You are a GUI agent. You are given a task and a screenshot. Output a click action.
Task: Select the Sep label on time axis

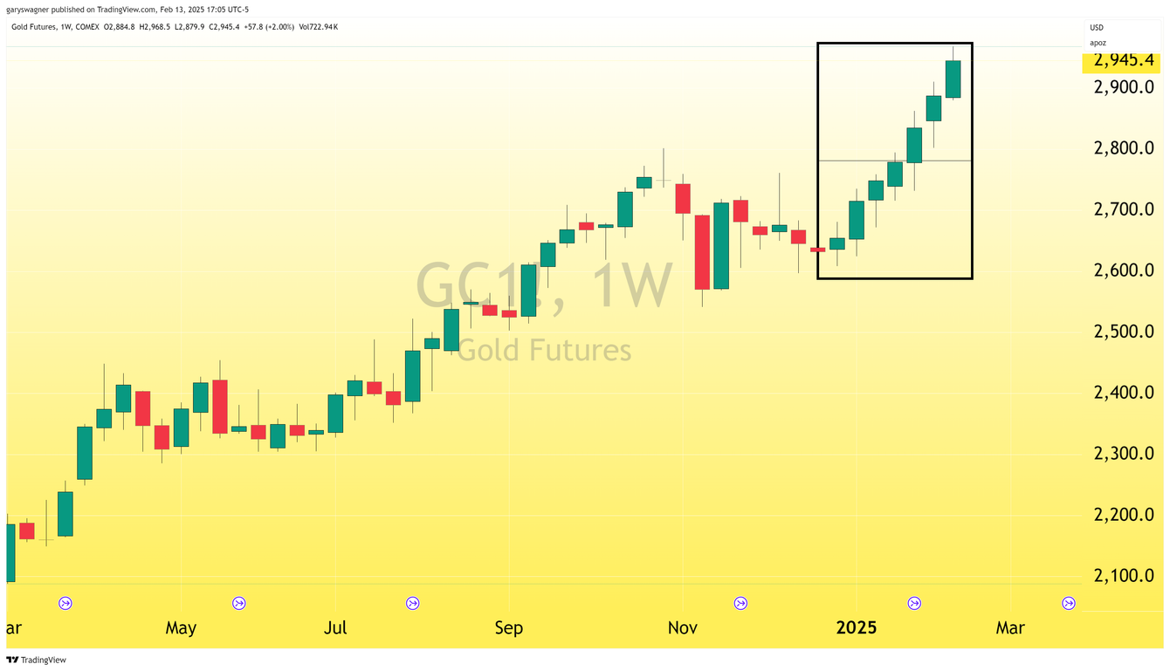509,628
